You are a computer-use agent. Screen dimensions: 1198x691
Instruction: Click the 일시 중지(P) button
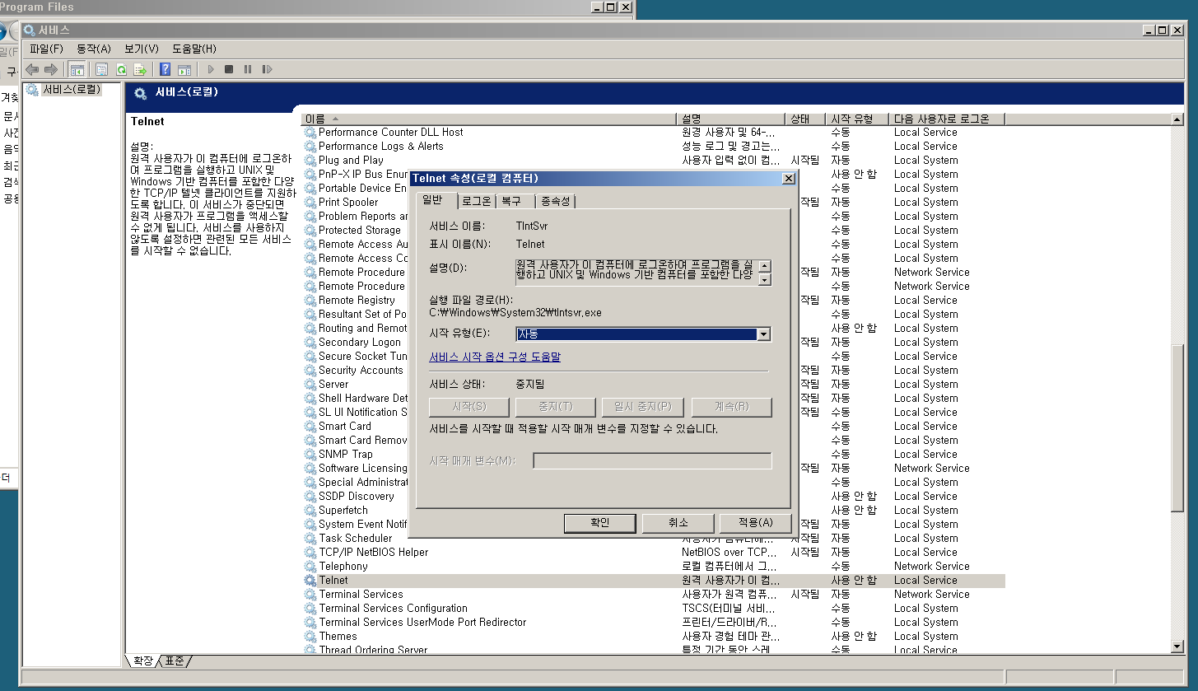click(x=642, y=407)
